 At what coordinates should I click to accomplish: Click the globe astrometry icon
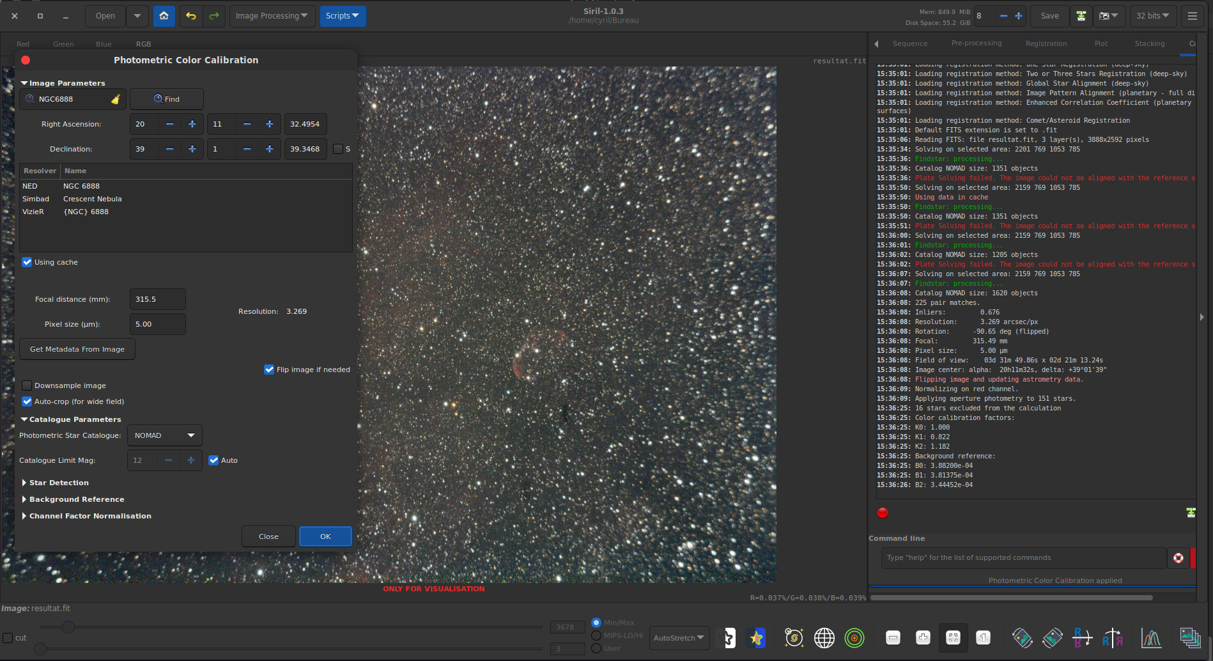click(x=824, y=637)
